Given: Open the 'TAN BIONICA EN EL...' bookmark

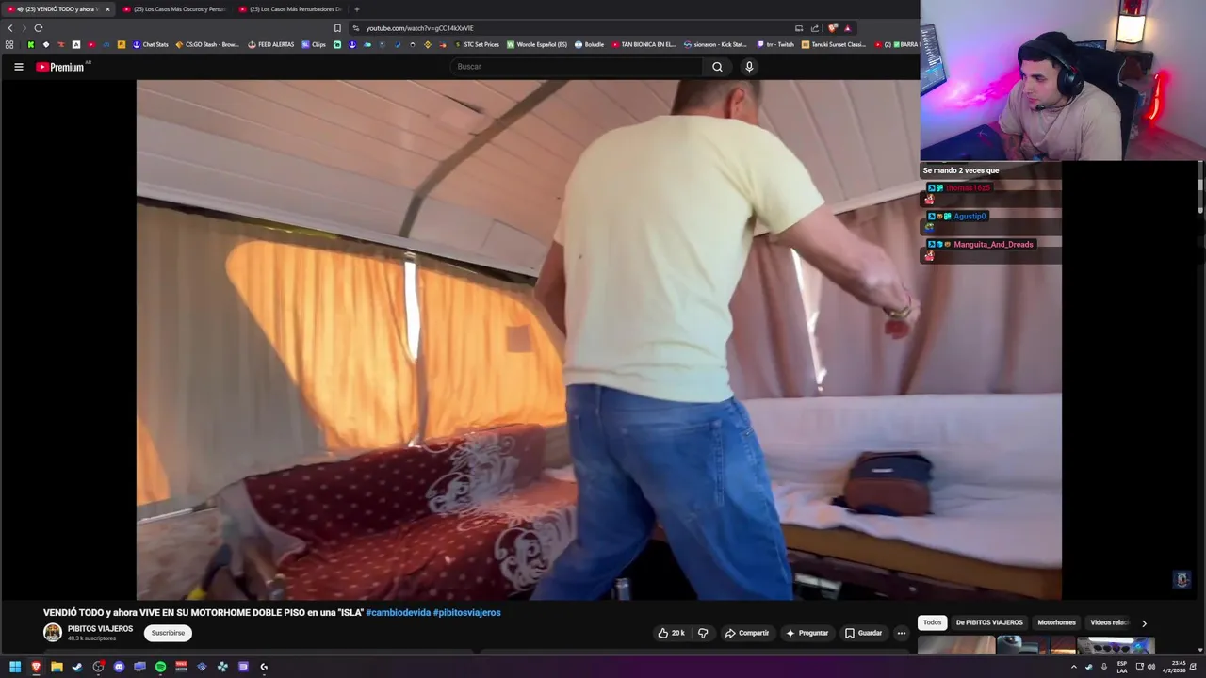Looking at the screenshot, I should pyautogui.click(x=644, y=44).
